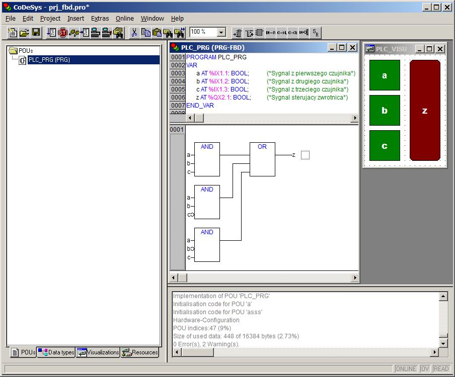Image resolution: width=455 pixels, height=377 pixels.
Task: Click the FBD Negate toolbar icon
Action: click(304, 33)
